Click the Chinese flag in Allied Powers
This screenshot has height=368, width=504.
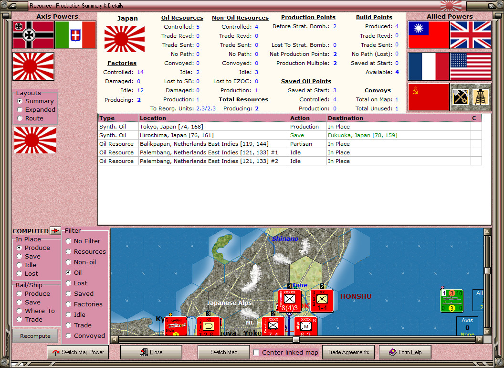click(428, 35)
